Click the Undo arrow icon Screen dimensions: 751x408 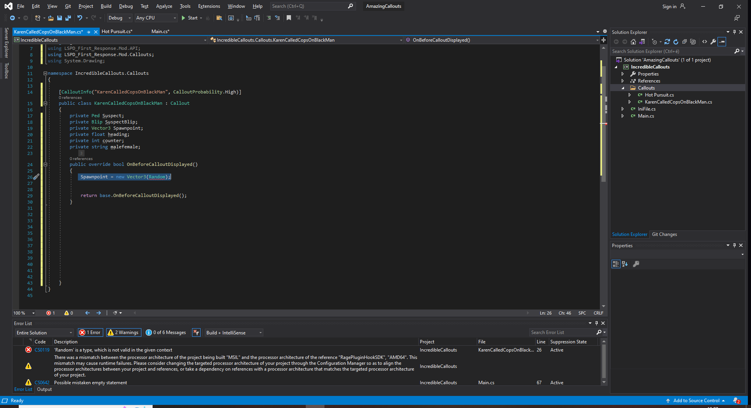80,18
